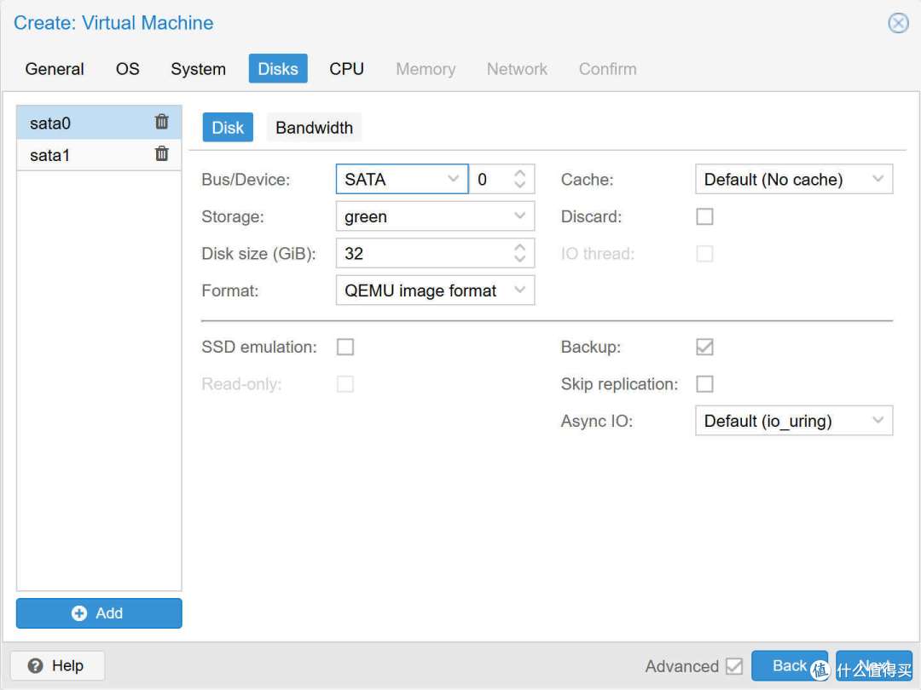The image size is (921, 690).
Task: Toggle the Skip replication checkbox
Action: (x=704, y=384)
